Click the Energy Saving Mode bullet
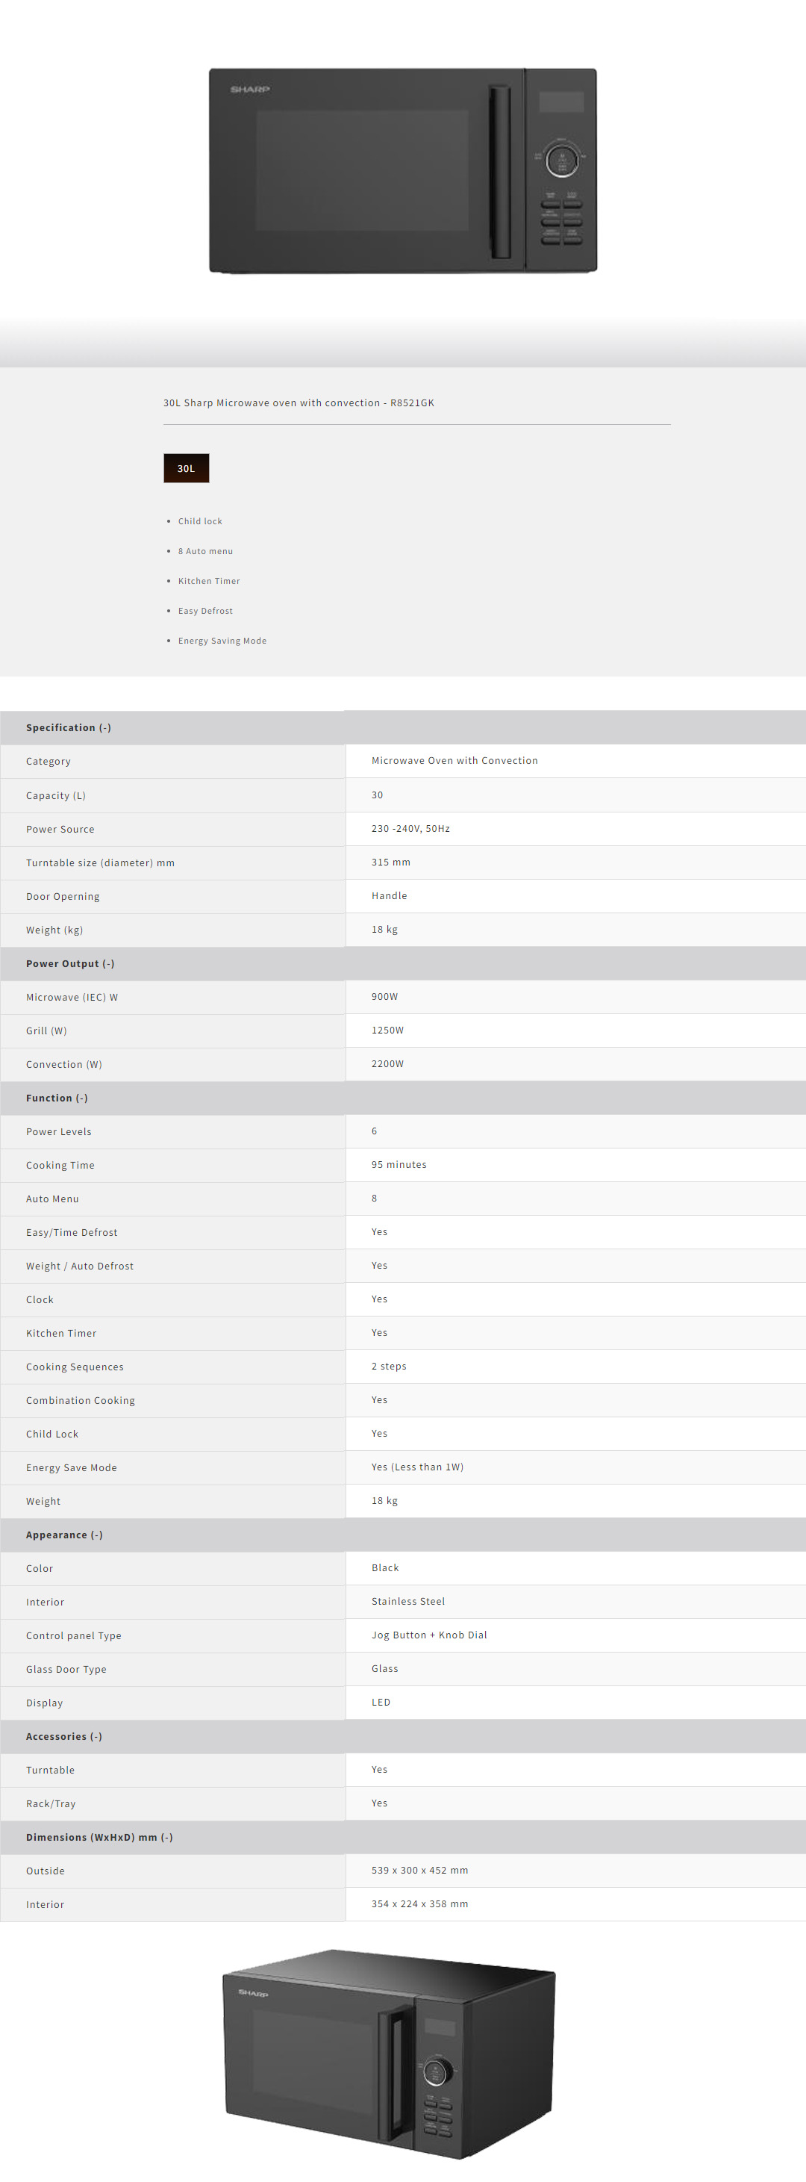 tap(222, 641)
